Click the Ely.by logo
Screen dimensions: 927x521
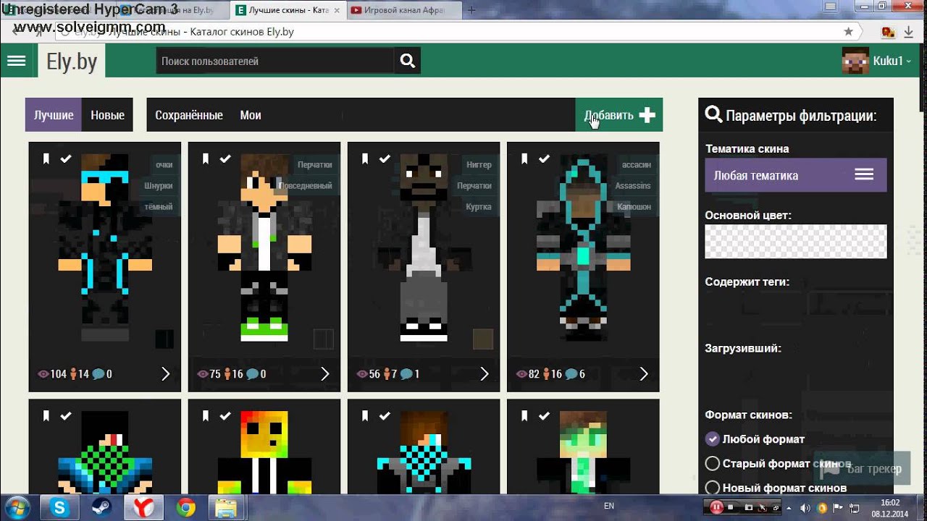(72, 61)
